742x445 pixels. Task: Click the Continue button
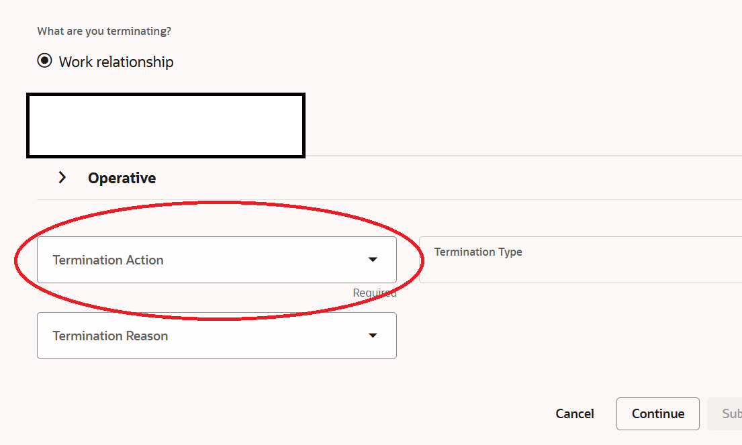pos(658,413)
